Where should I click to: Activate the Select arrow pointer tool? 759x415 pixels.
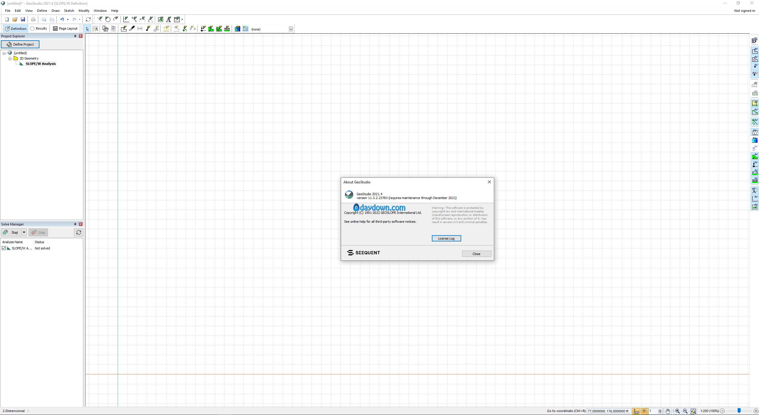click(87, 29)
